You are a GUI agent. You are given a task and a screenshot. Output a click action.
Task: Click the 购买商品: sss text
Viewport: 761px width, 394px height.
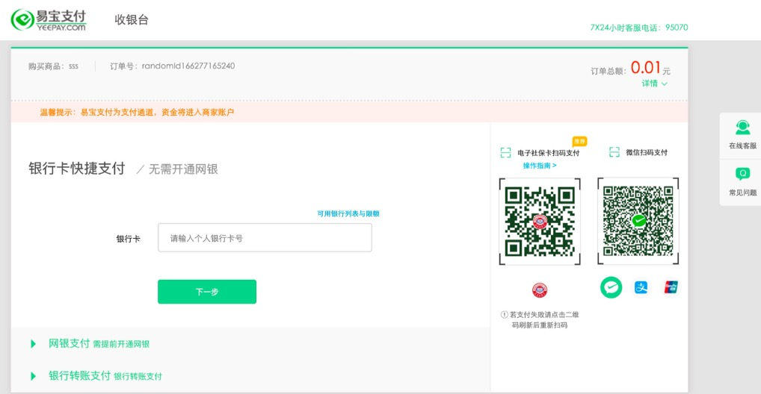click(53, 66)
